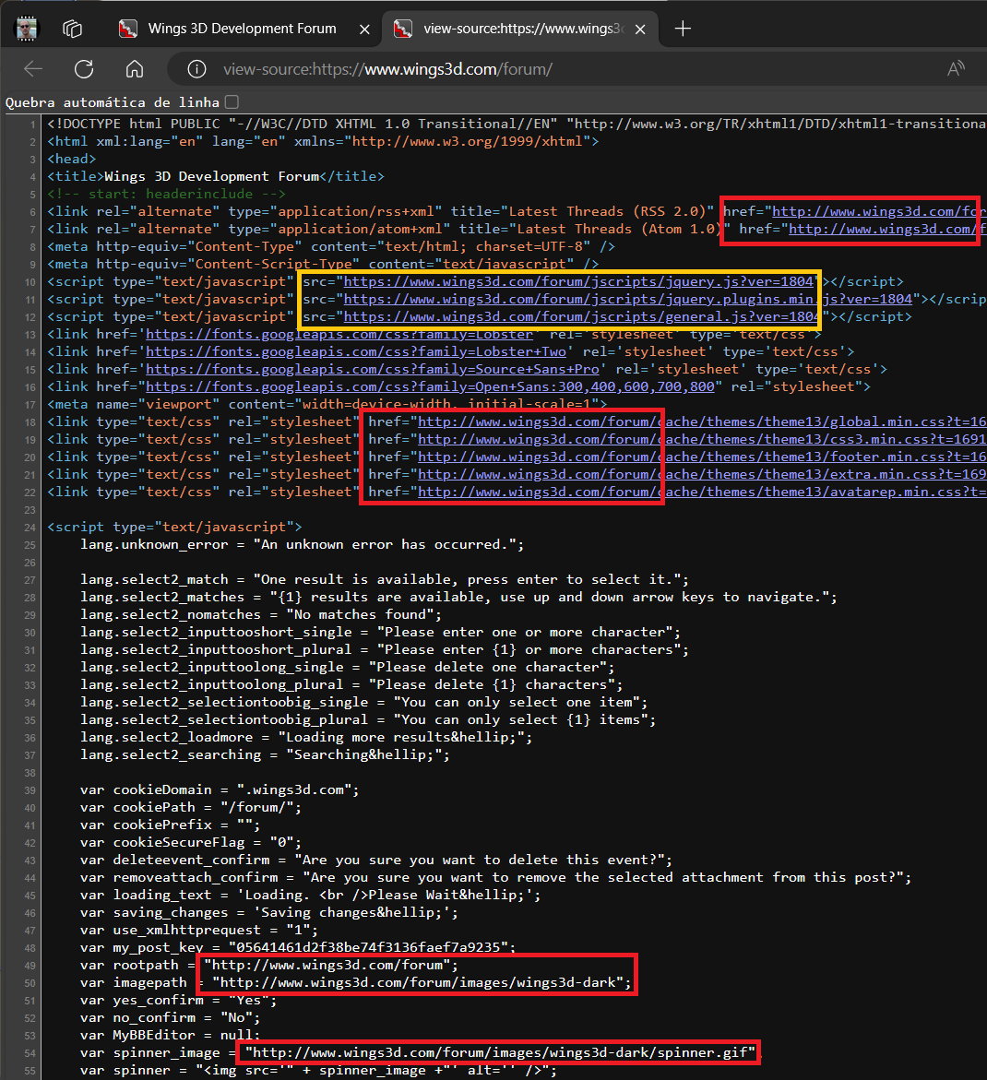The image size is (987, 1080).
Task: Click 'var MyBBEditor = null' line
Action: (x=170, y=1035)
